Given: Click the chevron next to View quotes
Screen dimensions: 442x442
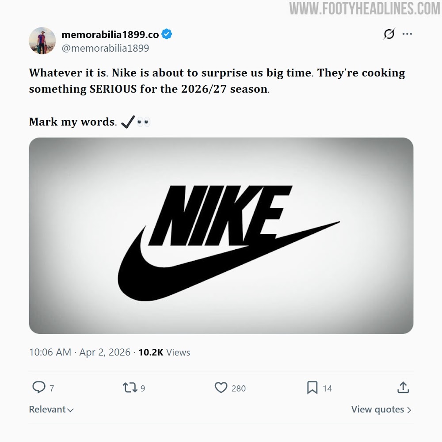Looking at the screenshot, I should 409,410.
